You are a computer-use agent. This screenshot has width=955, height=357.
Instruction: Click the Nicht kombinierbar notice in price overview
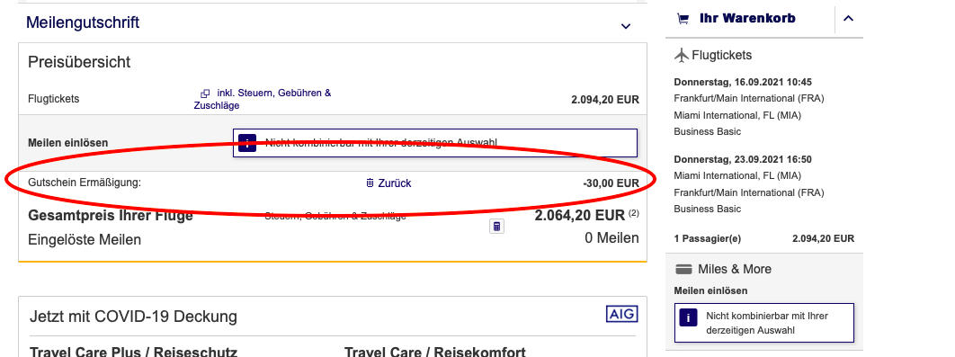[x=435, y=143]
